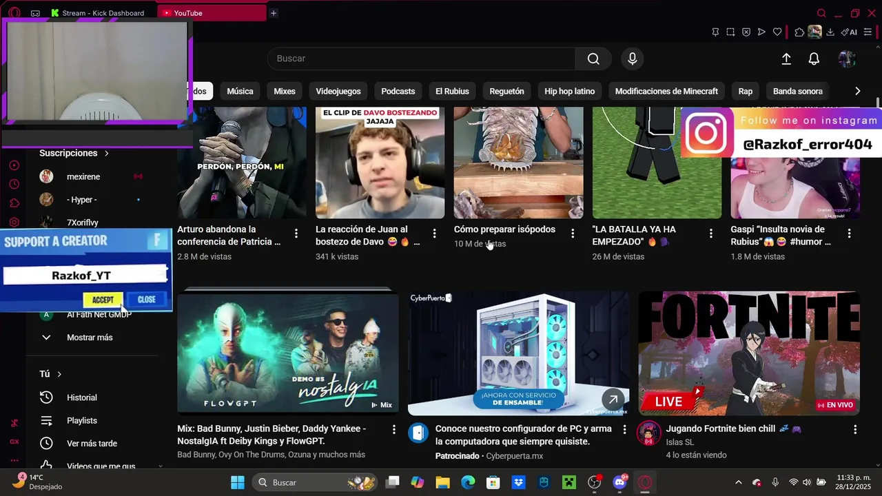Open Discord from the Windows taskbar

click(x=619, y=482)
